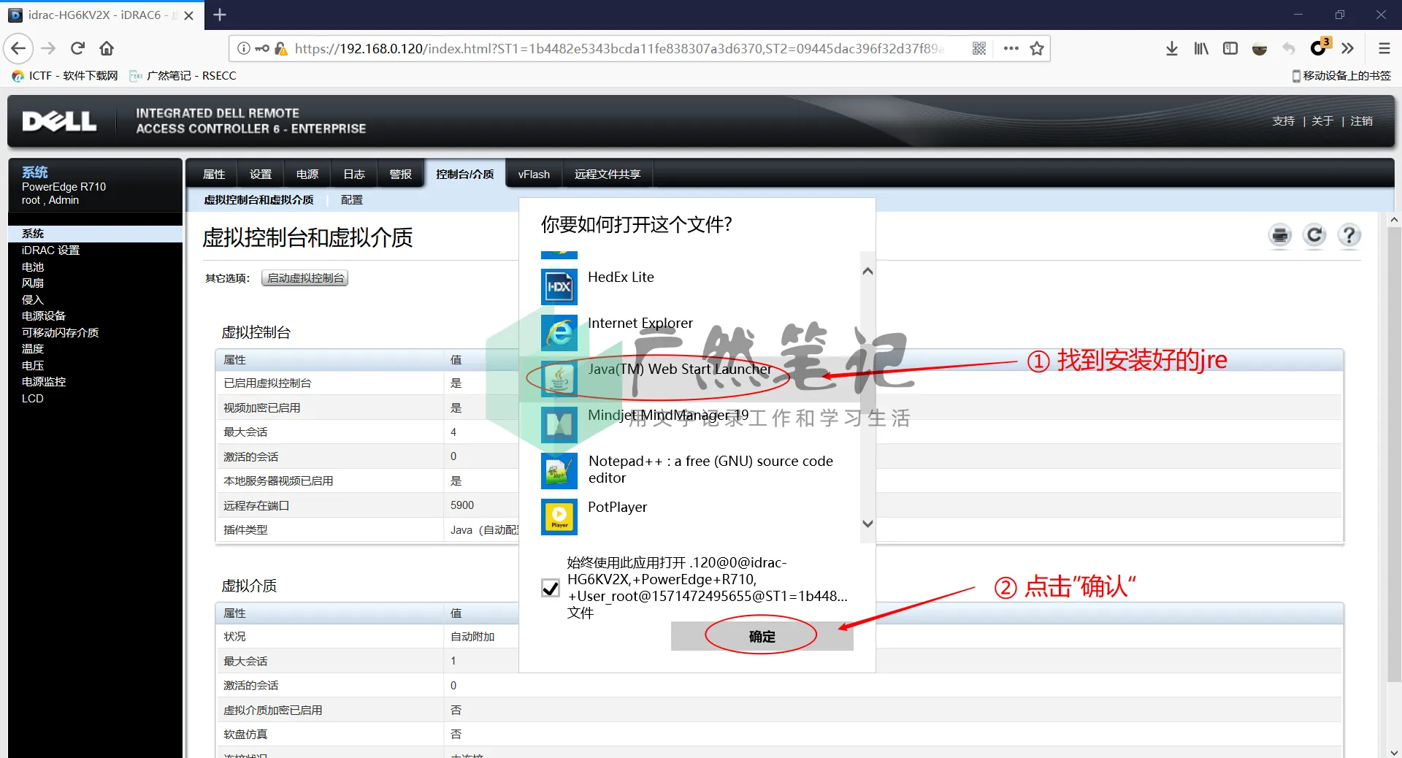Click the browser forward arrow
1402x758 pixels.
(x=48, y=48)
